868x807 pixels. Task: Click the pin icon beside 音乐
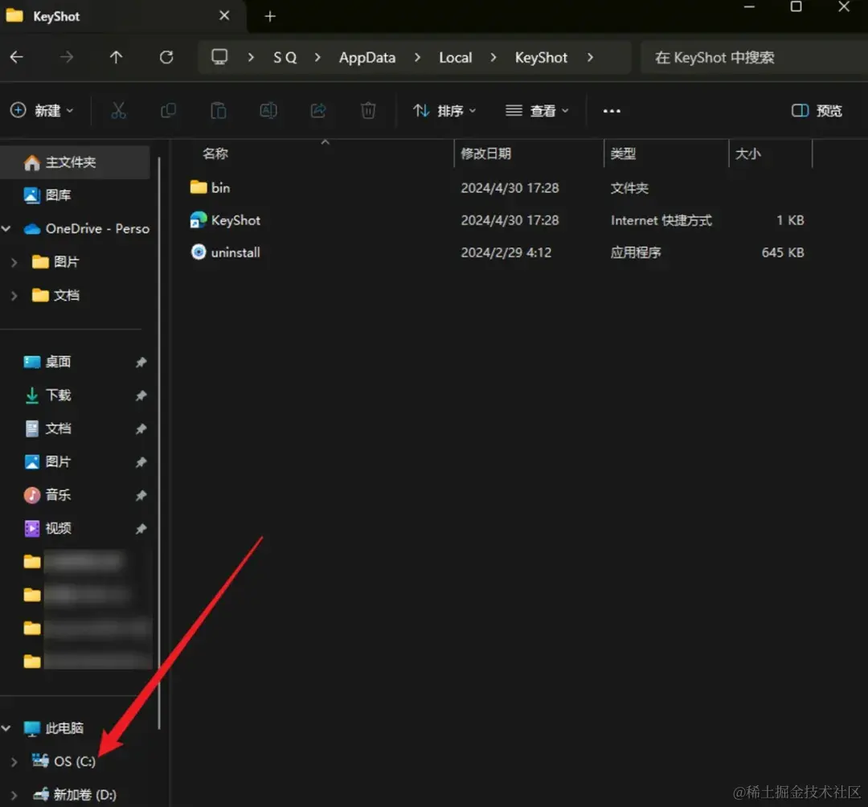[x=141, y=495]
